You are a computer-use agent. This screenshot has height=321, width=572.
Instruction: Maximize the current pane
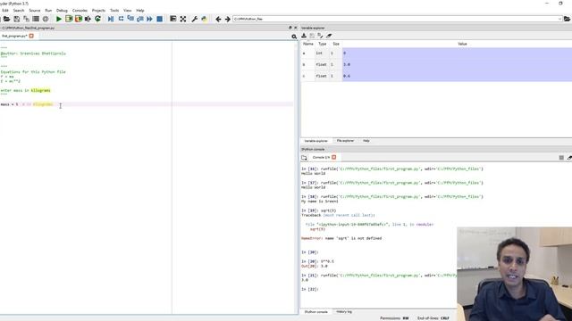click(173, 19)
